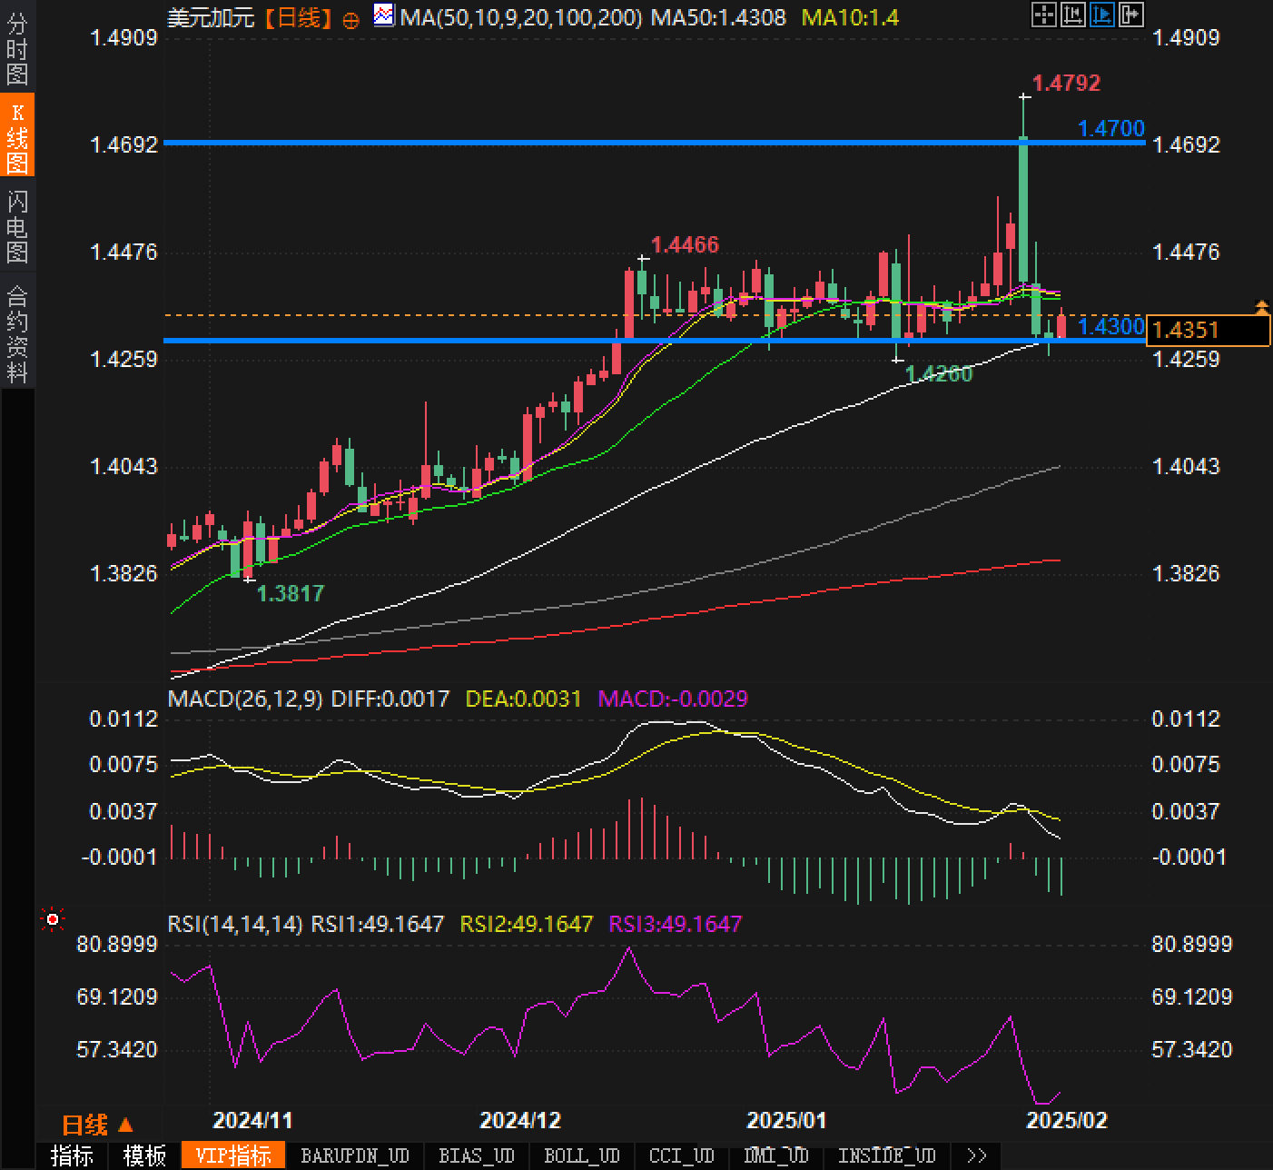Click the RSI2:49.1647 value
This screenshot has height=1170, width=1273.
(x=527, y=924)
